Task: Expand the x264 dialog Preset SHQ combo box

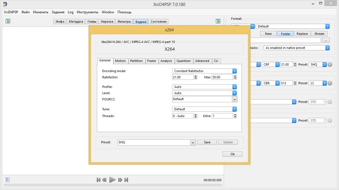Action: [x=193, y=142]
